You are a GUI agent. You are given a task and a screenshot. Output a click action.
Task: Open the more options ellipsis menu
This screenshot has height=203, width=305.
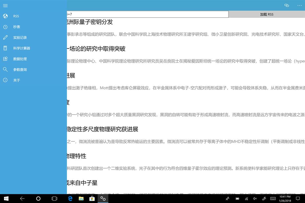[299, 5]
